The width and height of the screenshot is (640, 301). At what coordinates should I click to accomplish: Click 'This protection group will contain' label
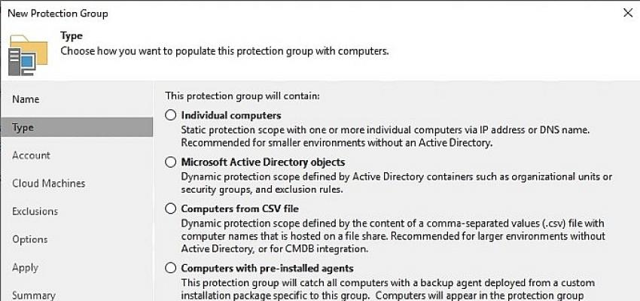242,96
